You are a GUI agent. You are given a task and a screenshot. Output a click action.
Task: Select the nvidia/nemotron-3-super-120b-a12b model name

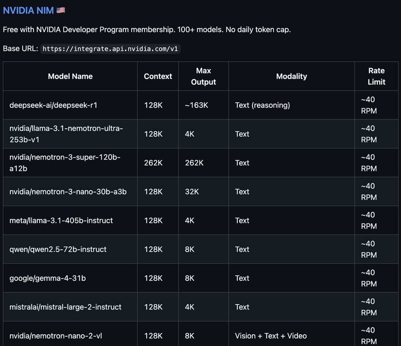pos(65,163)
